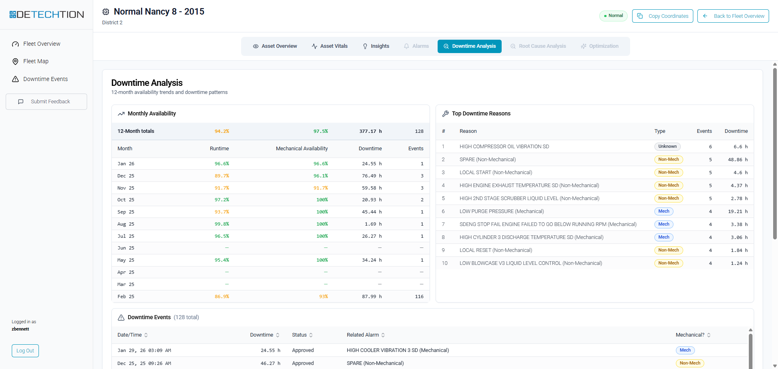Click the Fleet Map pin icon
The width and height of the screenshot is (778, 369).
15,62
